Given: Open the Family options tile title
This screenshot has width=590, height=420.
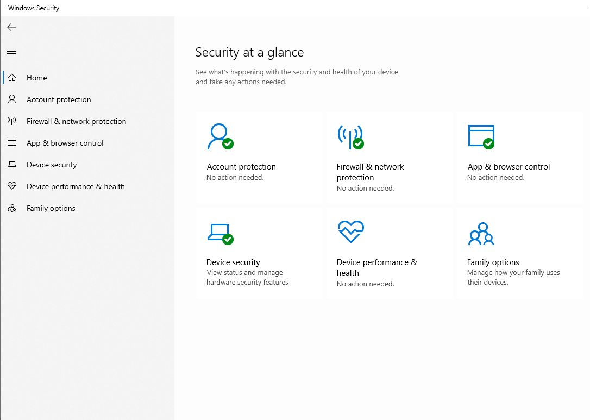Looking at the screenshot, I should [493, 262].
